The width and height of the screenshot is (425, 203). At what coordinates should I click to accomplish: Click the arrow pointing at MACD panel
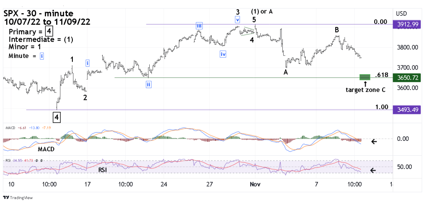(374, 142)
